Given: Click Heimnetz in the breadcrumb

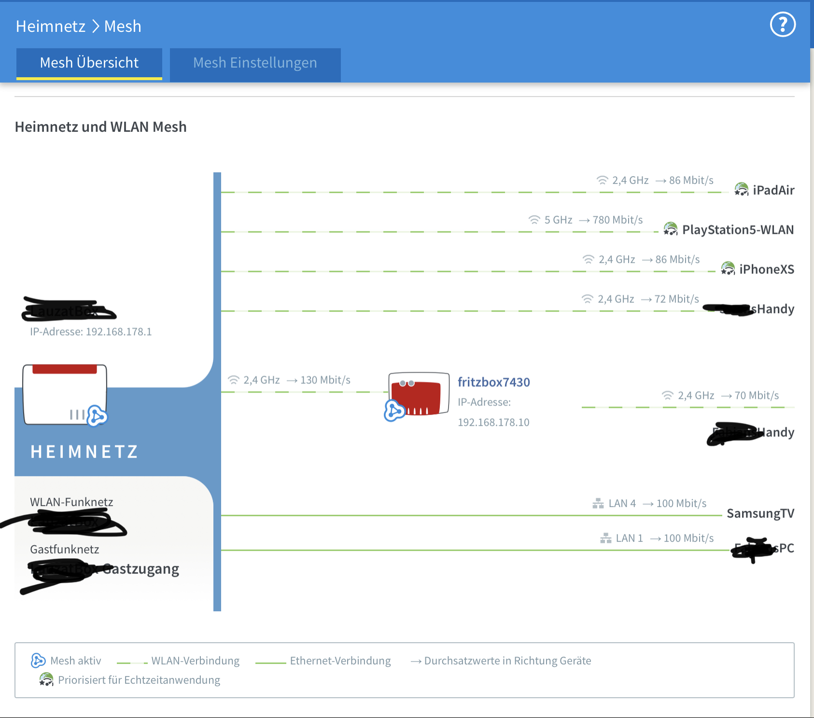Looking at the screenshot, I should 51,26.
